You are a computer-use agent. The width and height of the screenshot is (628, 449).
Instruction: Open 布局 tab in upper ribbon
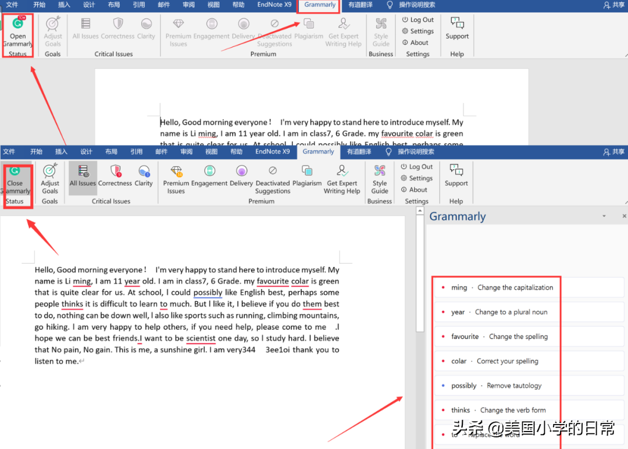point(114,5)
